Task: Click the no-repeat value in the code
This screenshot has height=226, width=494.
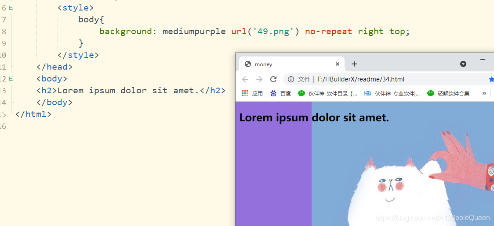Action: click(x=328, y=32)
